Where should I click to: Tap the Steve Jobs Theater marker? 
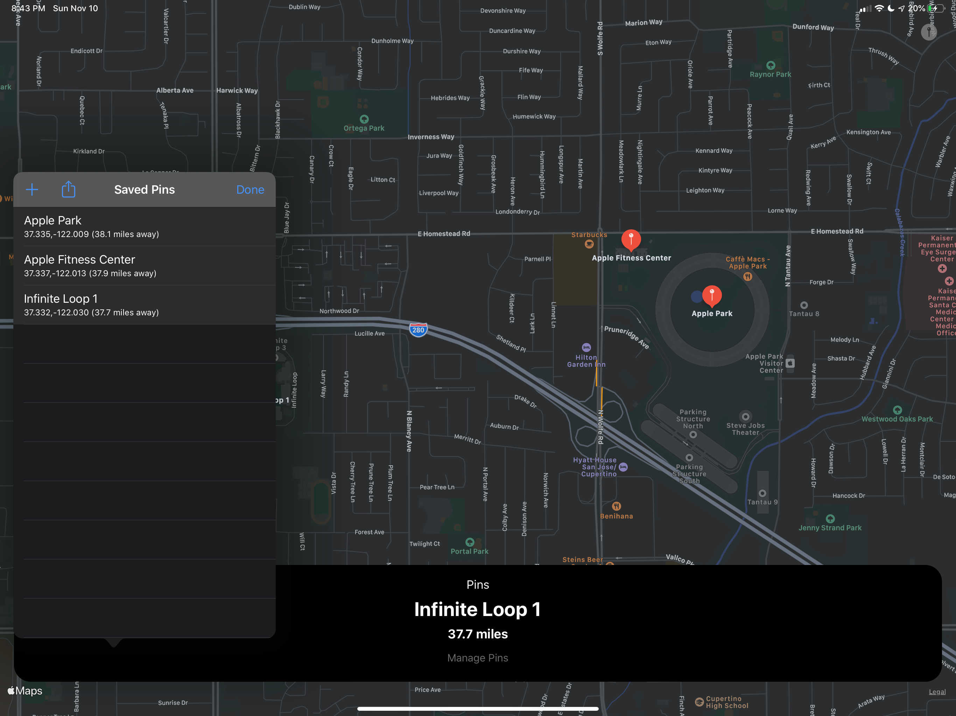[x=746, y=416]
